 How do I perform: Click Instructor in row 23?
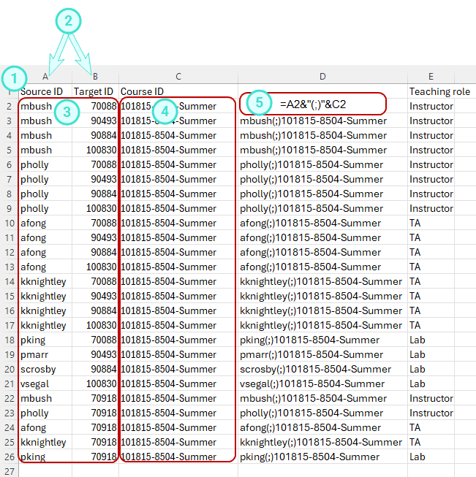[x=431, y=413]
